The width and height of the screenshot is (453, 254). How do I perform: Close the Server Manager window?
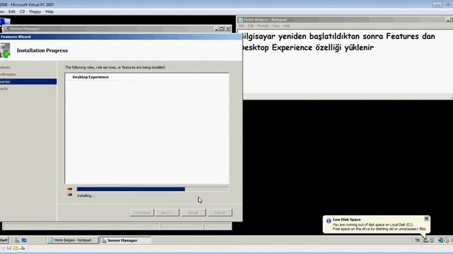(228, 28)
